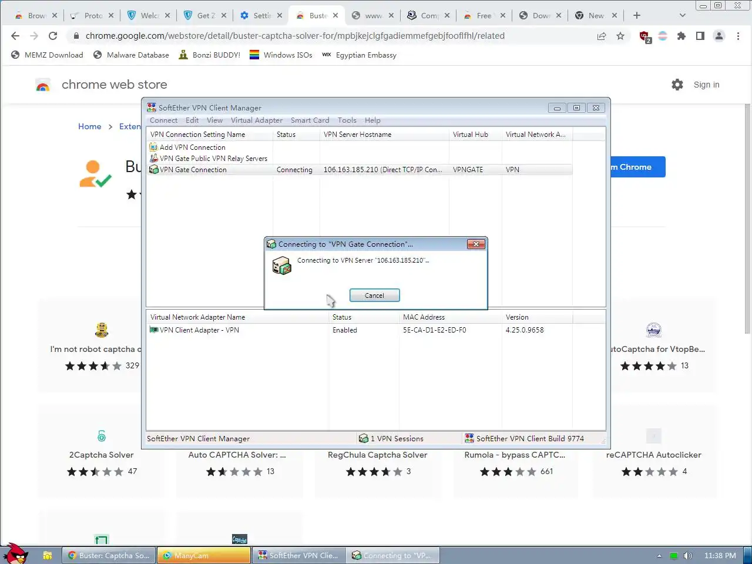Click the Connecting status cell
The width and height of the screenshot is (752, 564).
(x=294, y=170)
